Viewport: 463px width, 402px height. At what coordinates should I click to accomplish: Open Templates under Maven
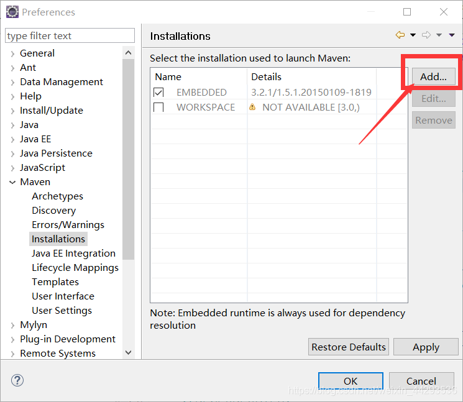pyautogui.click(x=55, y=282)
